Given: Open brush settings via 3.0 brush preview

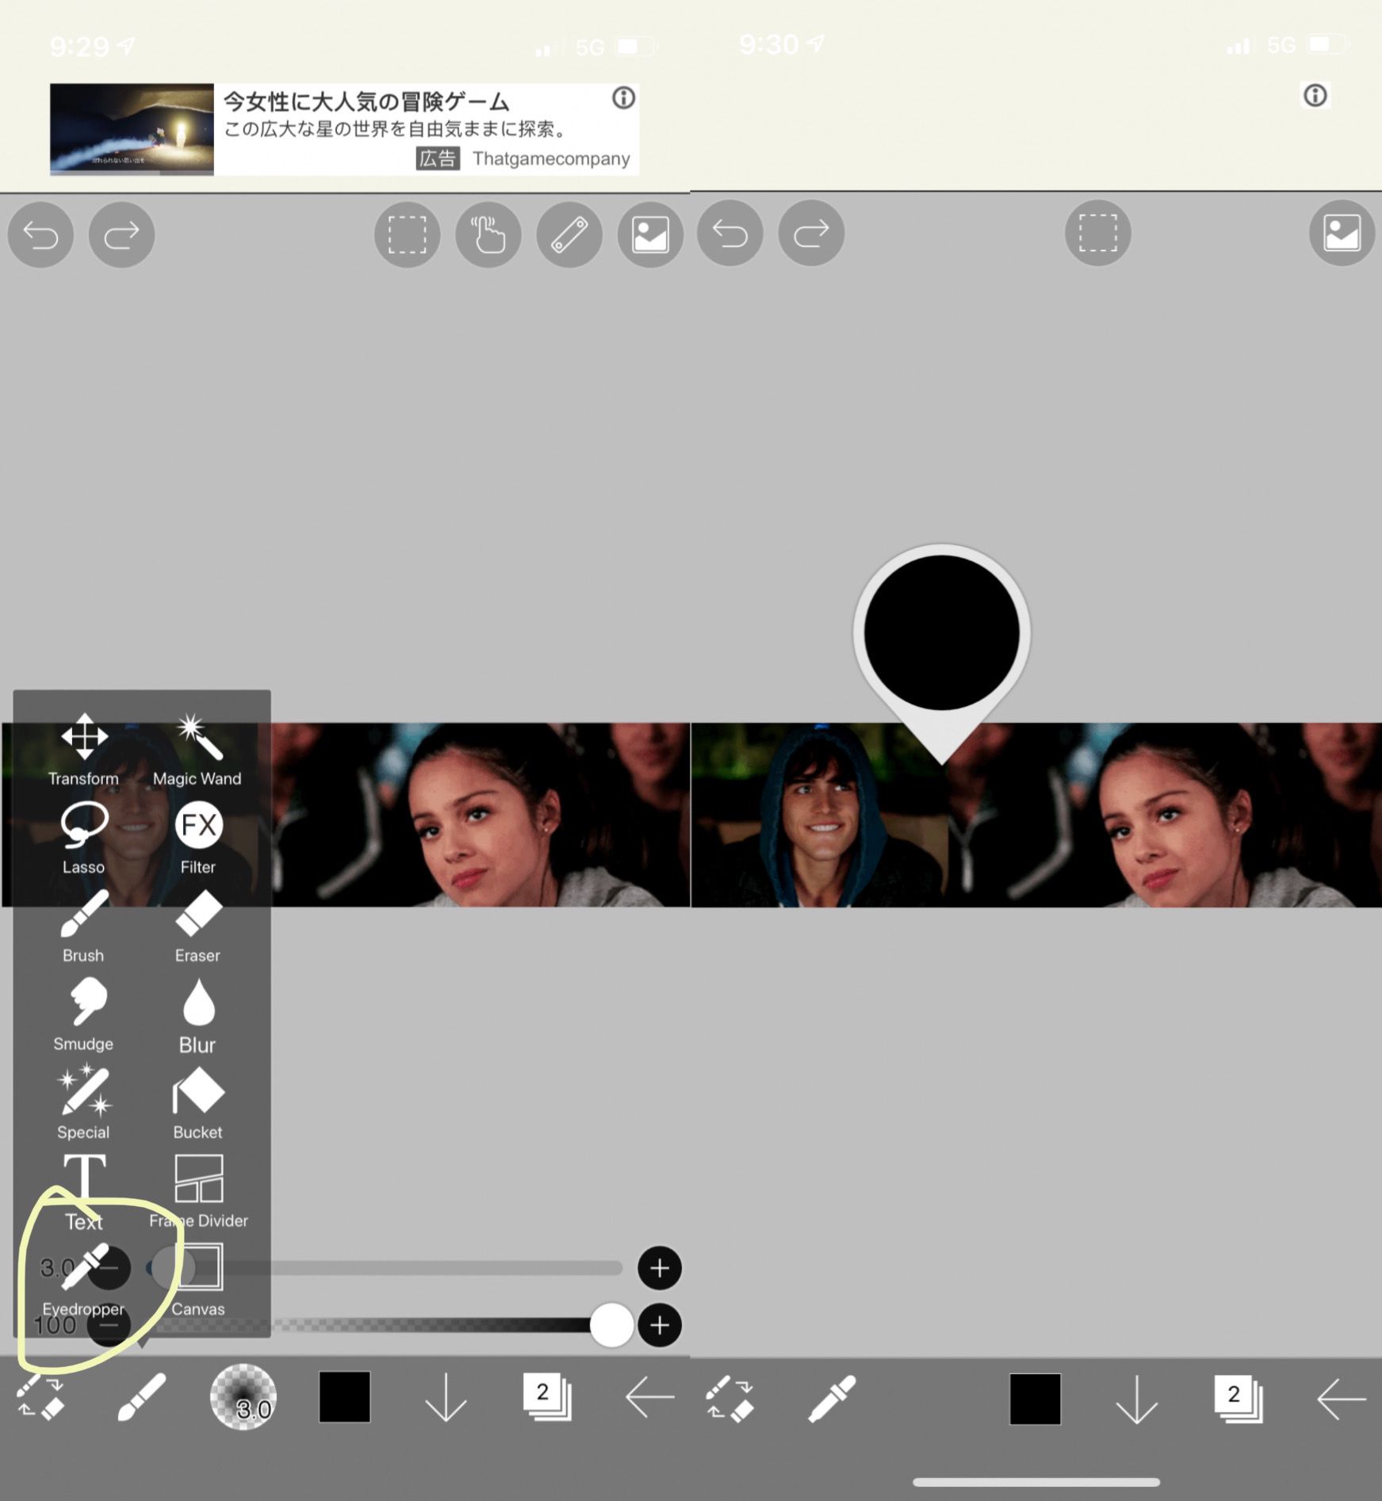Looking at the screenshot, I should pyautogui.click(x=243, y=1397).
